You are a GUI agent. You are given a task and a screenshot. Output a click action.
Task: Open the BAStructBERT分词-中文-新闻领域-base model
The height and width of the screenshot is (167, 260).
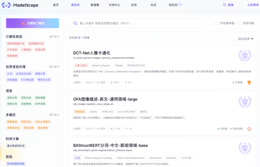(110, 146)
